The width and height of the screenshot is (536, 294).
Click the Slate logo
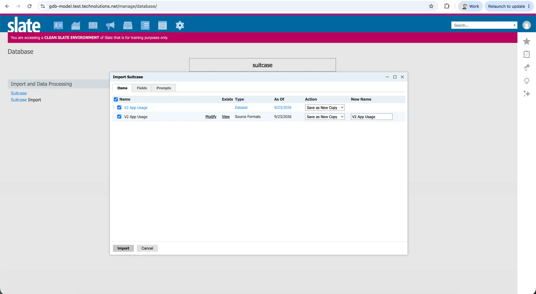[x=24, y=25]
